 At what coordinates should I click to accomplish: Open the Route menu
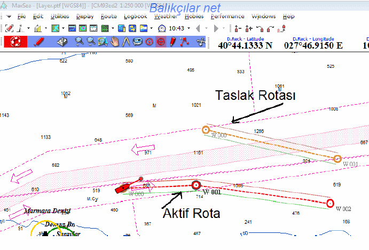pos(108,17)
